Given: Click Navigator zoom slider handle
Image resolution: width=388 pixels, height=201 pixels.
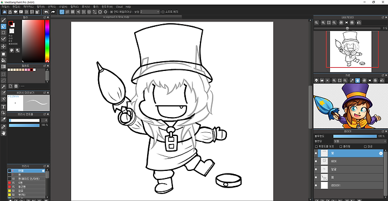Looking at the screenshot, I should (x=348, y=28).
